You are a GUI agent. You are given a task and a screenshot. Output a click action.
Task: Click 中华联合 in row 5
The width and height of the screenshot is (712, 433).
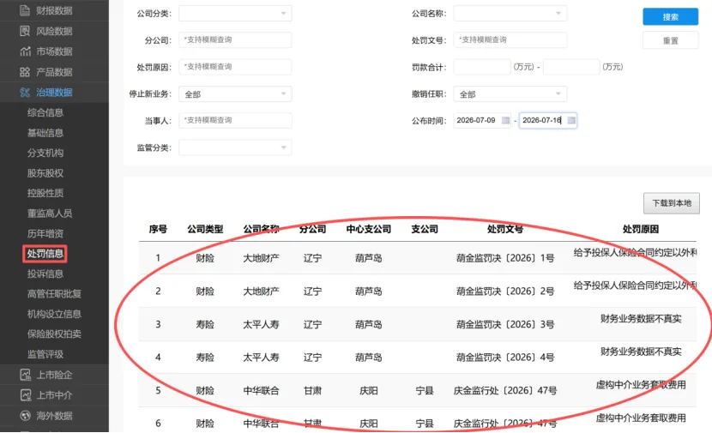[261, 391]
